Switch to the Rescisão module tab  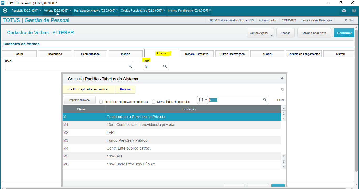pyautogui.click(x=25, y=11)
